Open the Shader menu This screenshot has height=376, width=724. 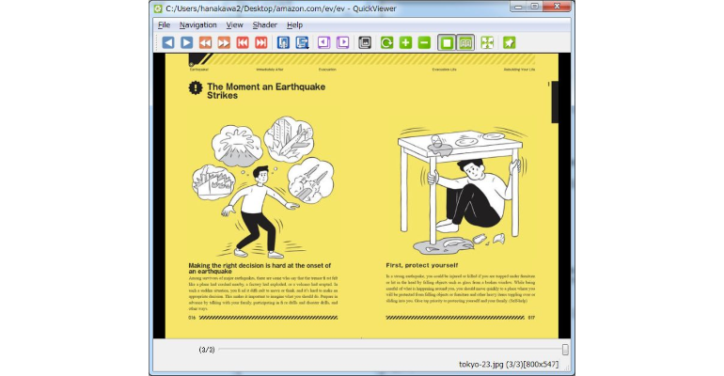click(x=264, y=25)
